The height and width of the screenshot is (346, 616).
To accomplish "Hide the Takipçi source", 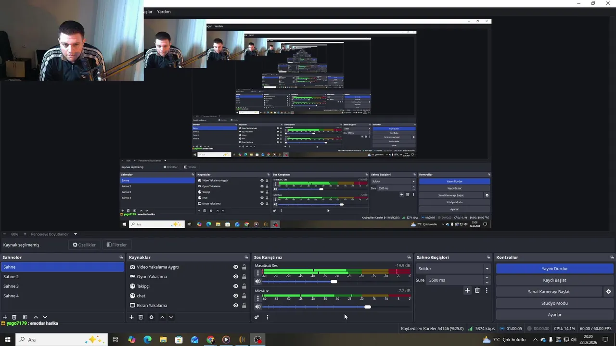I will point(236,286).
